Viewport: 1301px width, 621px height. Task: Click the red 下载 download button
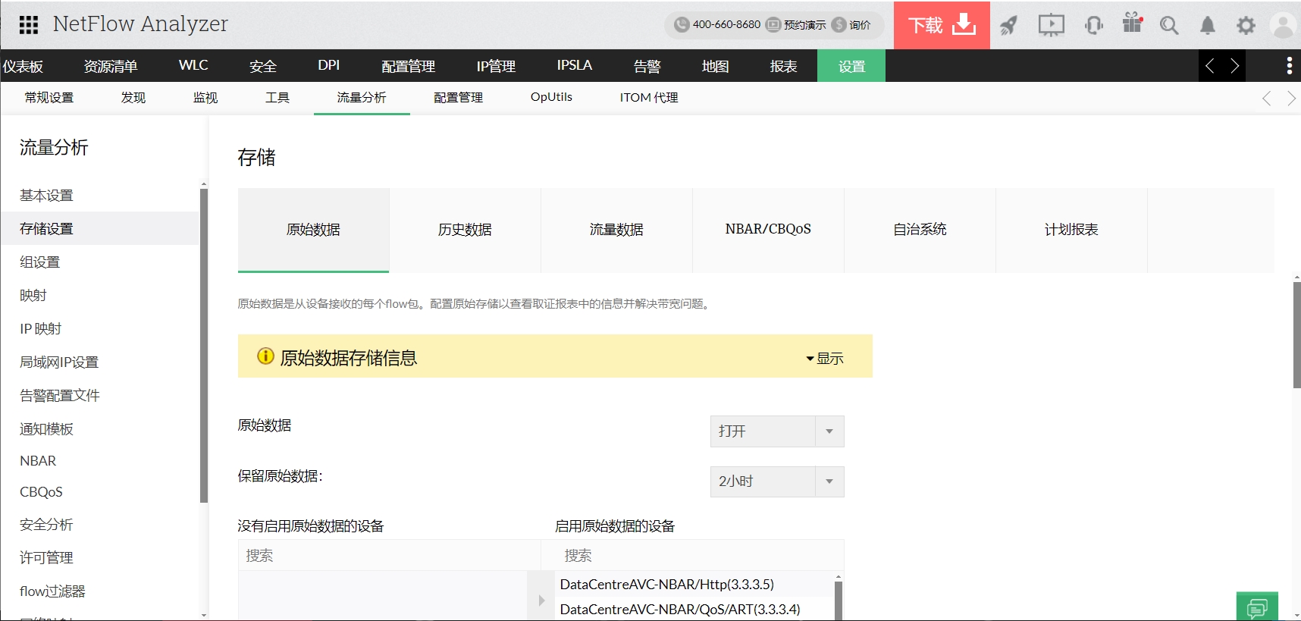[x=942, y=25]
